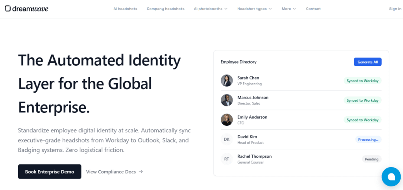Click Book Enterprise Demo button
Screen dimensions: 403x190
[50, 172]
